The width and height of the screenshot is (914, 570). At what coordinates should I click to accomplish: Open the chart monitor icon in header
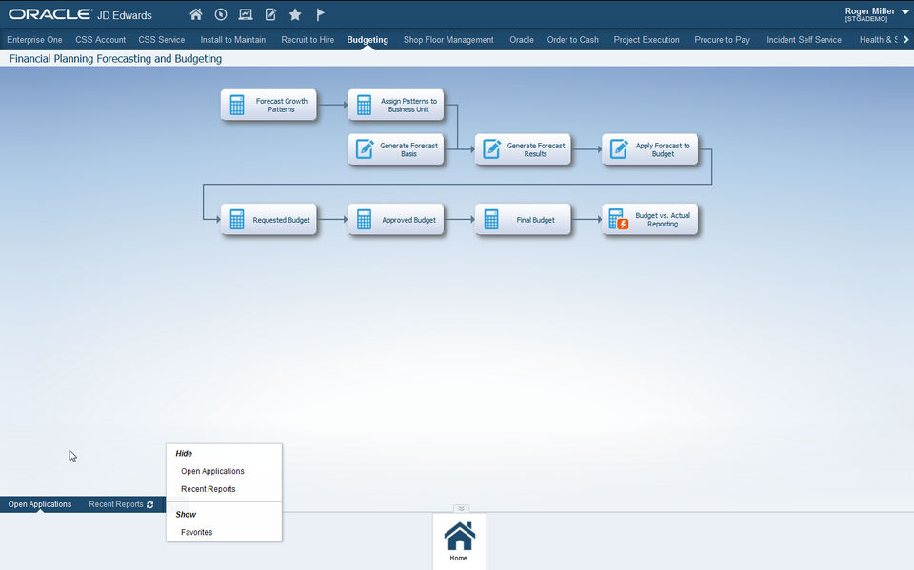246,14
